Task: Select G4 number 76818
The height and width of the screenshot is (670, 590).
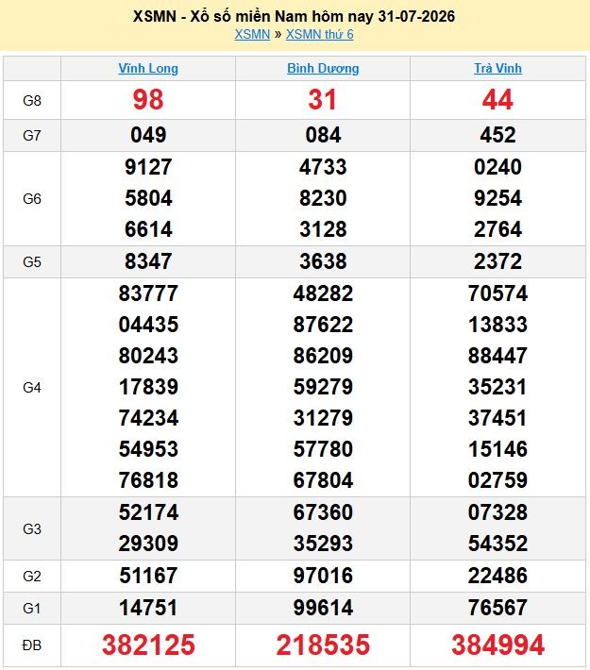Action: 148,480
